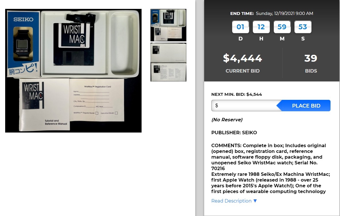Select the first thumbnail of the boxed set
This screenshot has height=216, width=340.
(x=168, y=25)
